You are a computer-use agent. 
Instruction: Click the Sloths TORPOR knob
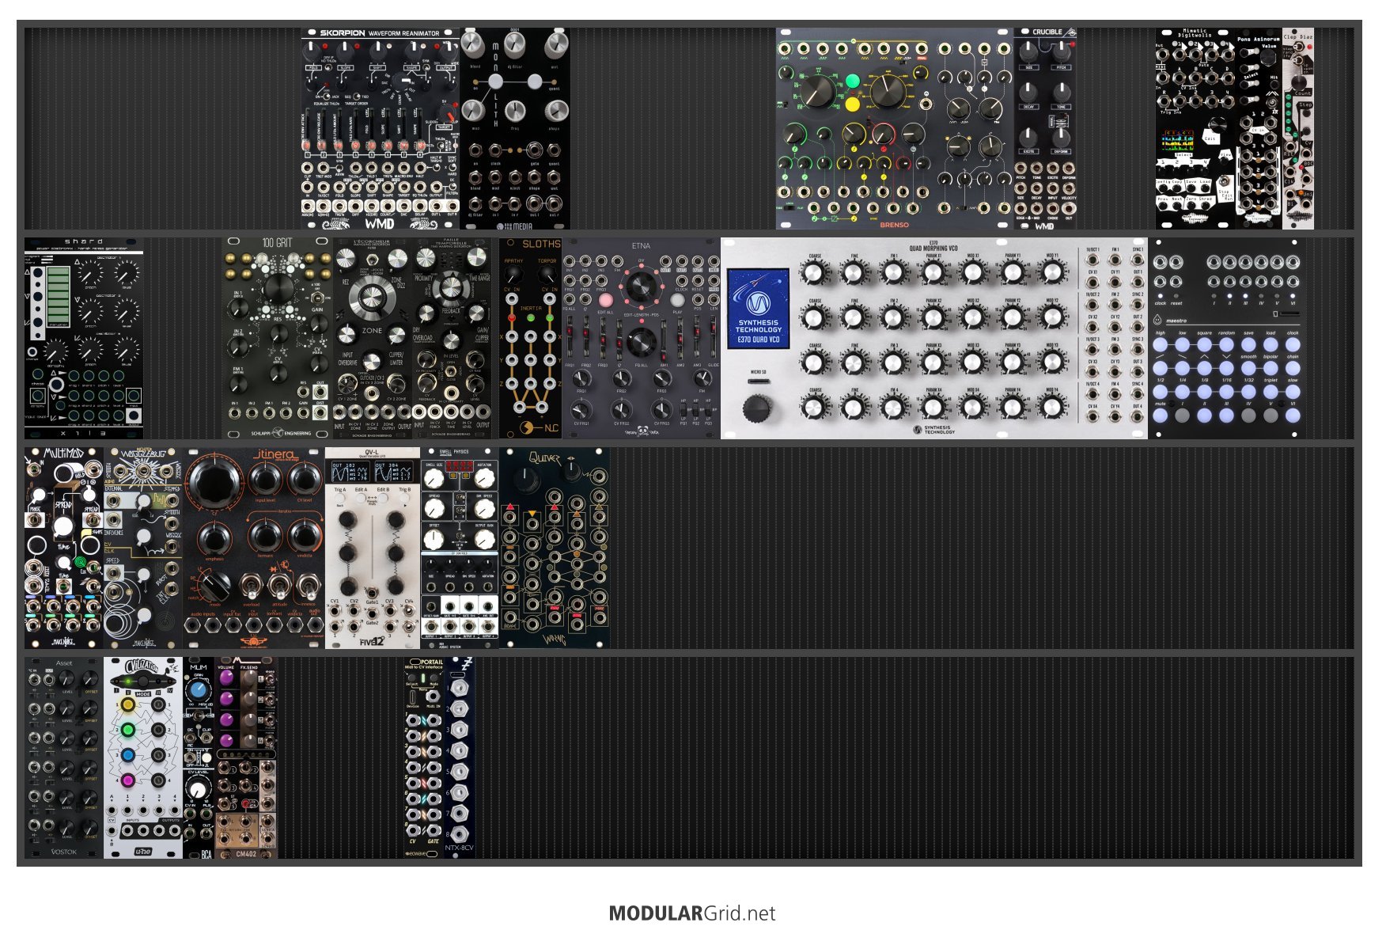click(547, 275)
